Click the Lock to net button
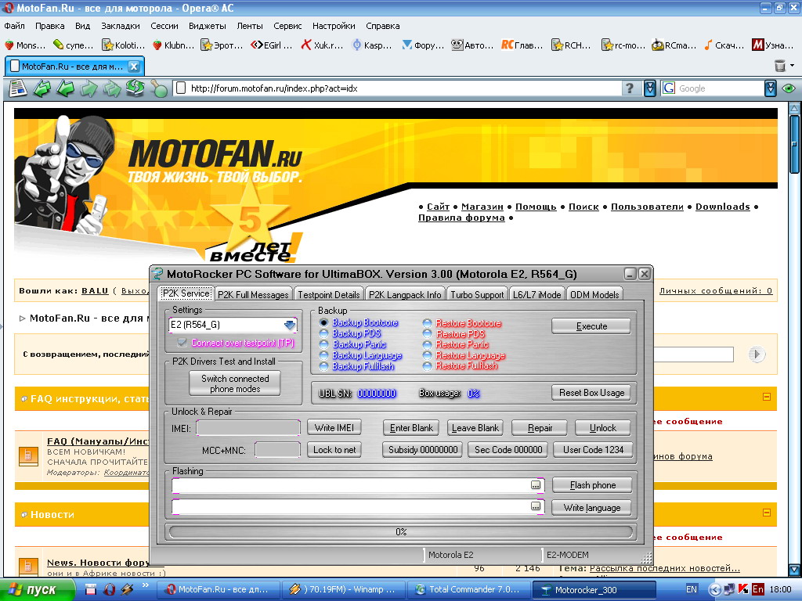Image resolution: width=802 pixels, height=601 pixels. pyautogui.click(x=334, y=450)
